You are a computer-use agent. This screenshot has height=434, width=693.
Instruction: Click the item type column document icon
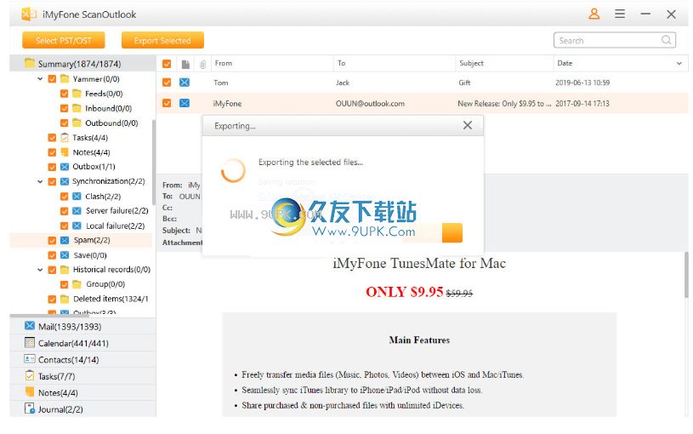185,65
